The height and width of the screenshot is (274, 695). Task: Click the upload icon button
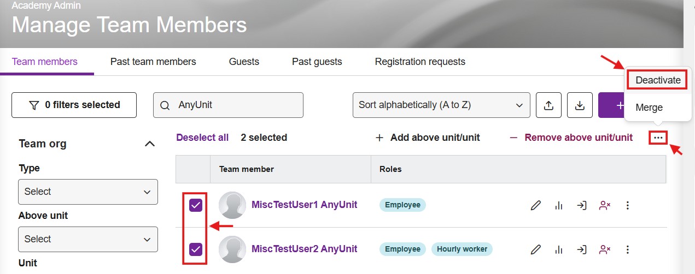548,105
